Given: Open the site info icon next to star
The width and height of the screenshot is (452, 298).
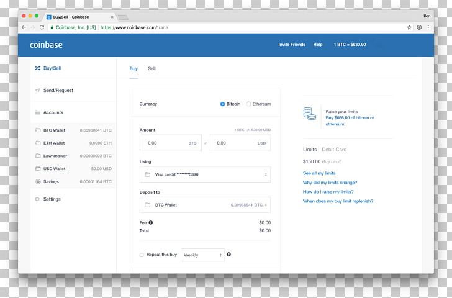Looking at the screenshot, I should pos(419,27).
